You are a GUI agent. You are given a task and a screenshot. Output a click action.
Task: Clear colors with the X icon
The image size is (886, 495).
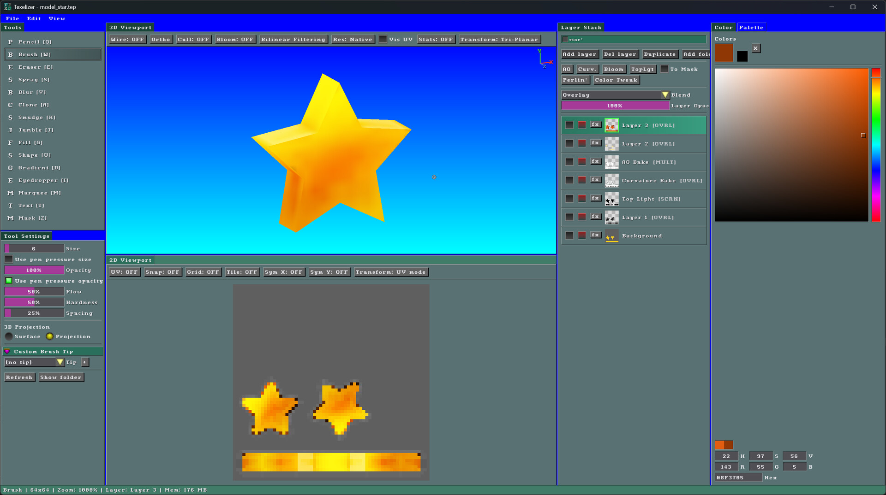pyautogui.click(x=755, y=48)
